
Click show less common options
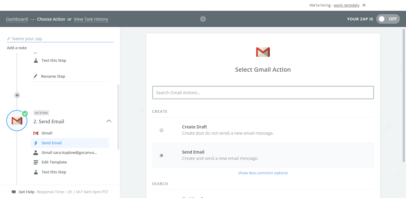pyautogui.click(x=263, y=173)
